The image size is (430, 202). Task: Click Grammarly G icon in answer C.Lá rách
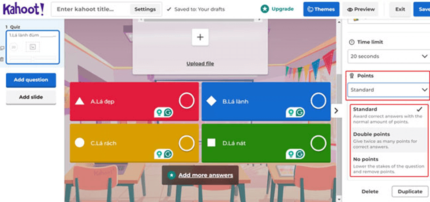click(x=168, y=154)
